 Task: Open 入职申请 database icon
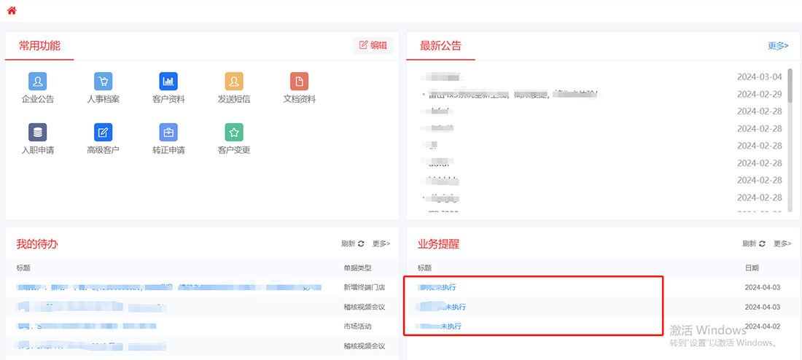coord(38,132)
